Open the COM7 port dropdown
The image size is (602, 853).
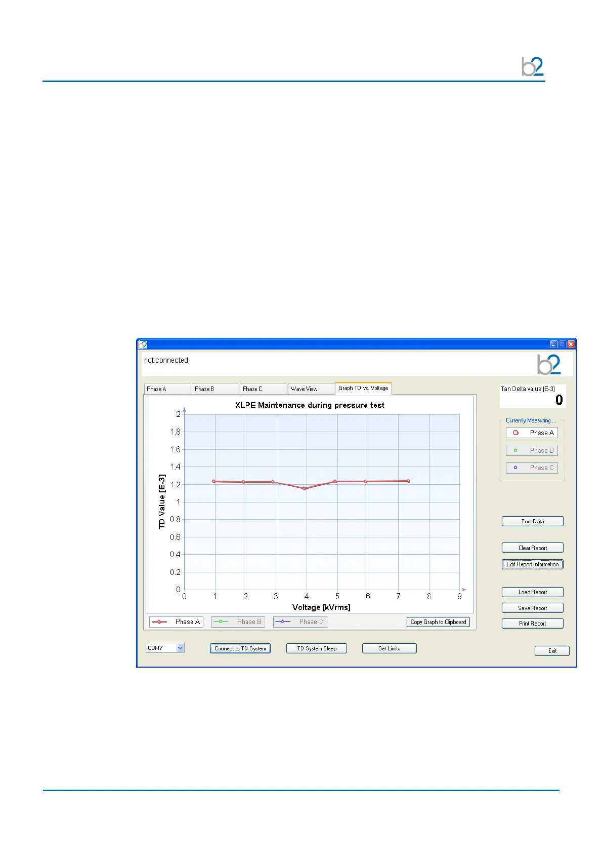(180, 648)
